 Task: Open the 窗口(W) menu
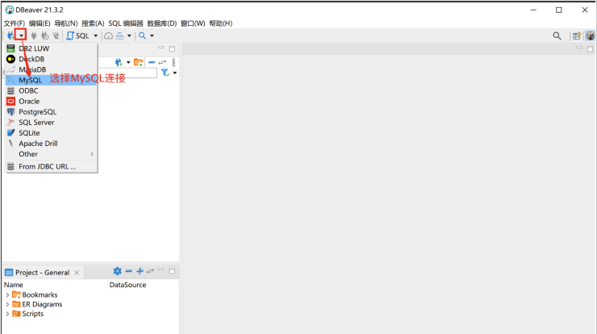tap(193, 23)
